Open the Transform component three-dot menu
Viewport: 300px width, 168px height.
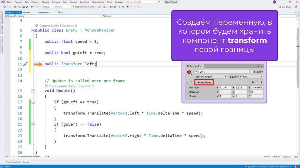coord(261,82)
